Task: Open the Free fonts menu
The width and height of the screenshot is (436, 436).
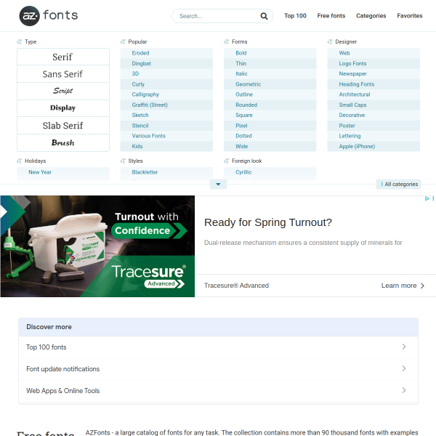Action: (x=331, y=16)
